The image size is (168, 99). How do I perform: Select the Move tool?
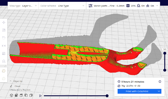click(4, 23)
